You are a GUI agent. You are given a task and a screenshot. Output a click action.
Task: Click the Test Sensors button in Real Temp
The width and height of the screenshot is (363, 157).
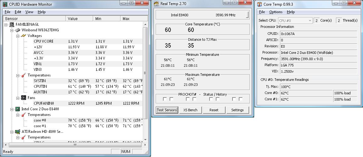tap(167, 110)
